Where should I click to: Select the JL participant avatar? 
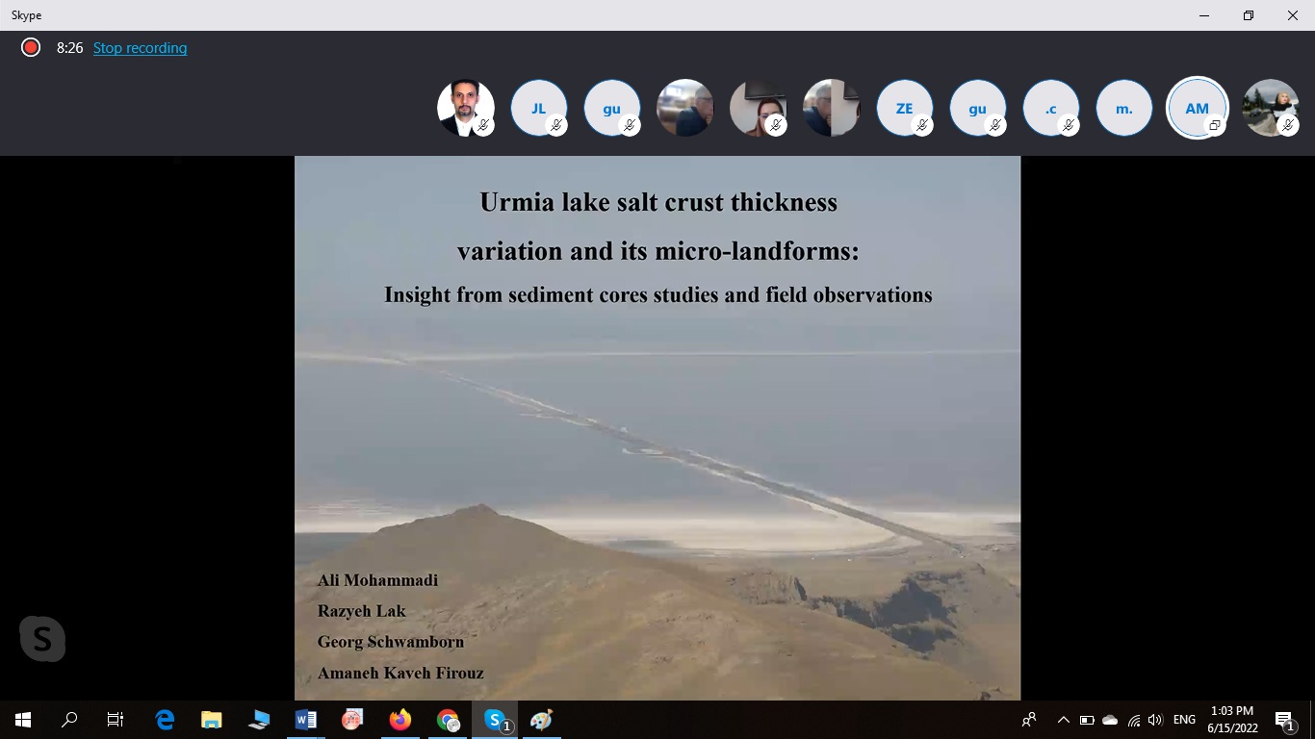[x=538, y=108]
